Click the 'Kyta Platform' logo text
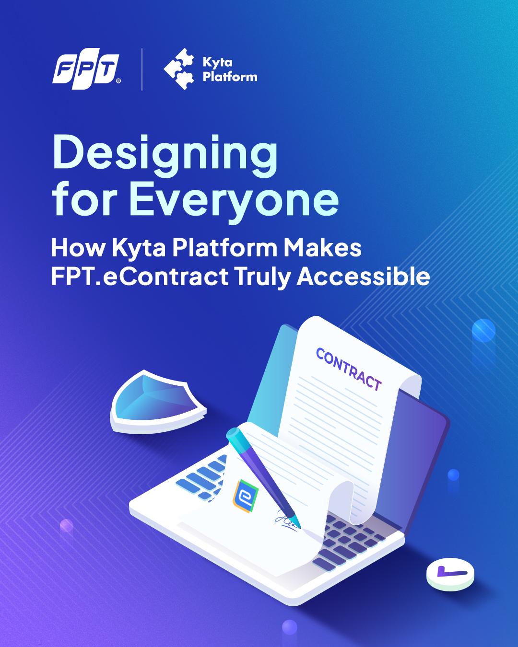The image size is (518, 647). 230,69
